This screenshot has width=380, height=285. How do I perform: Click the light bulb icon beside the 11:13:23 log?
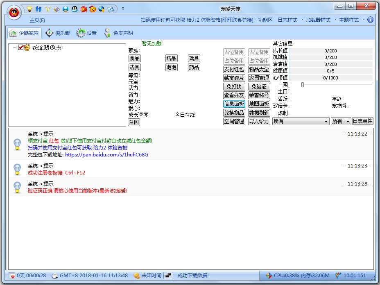[17, 169]
